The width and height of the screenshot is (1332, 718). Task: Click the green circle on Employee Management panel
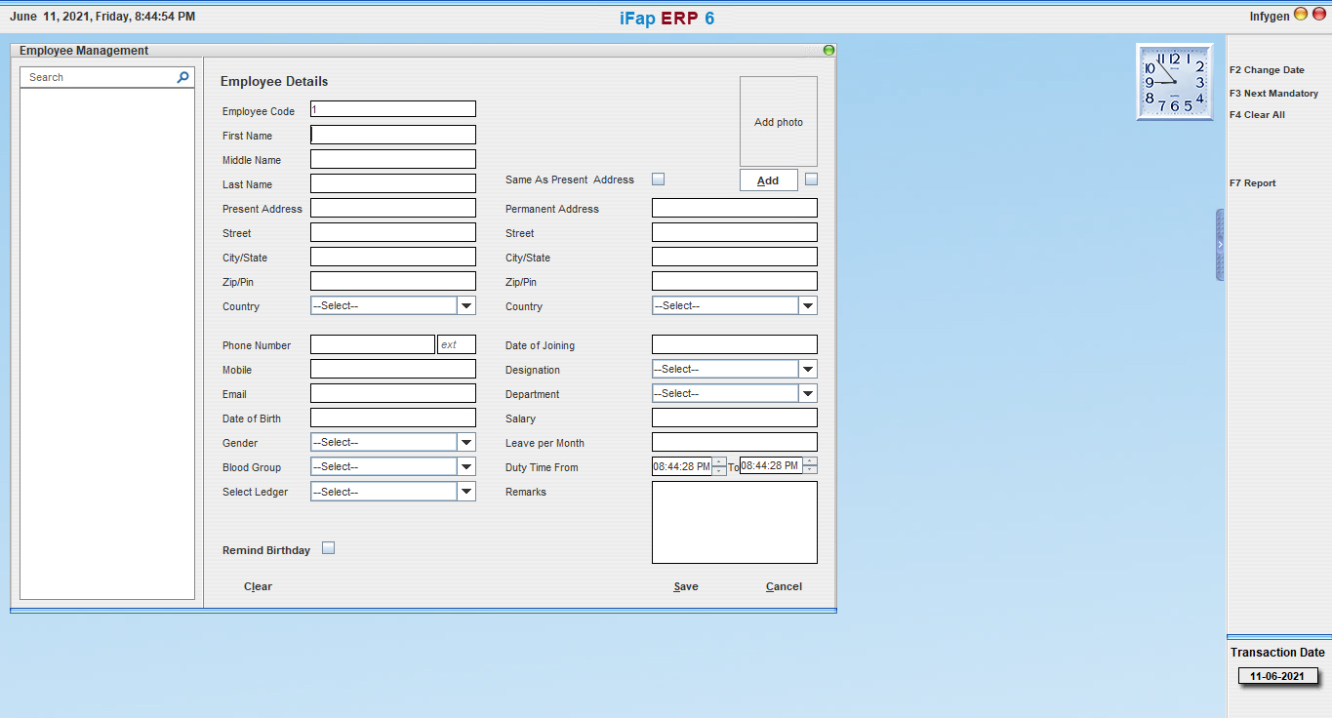[828, 51]
